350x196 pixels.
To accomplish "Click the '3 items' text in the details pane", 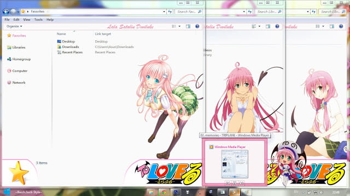I will pos(42,163).
